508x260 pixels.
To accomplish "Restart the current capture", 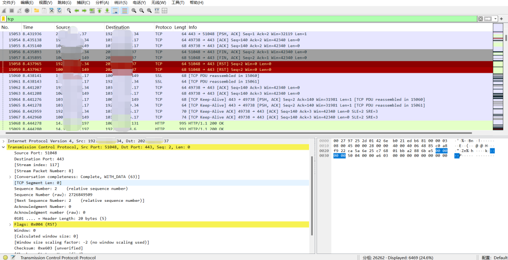I will coord(19,11).
